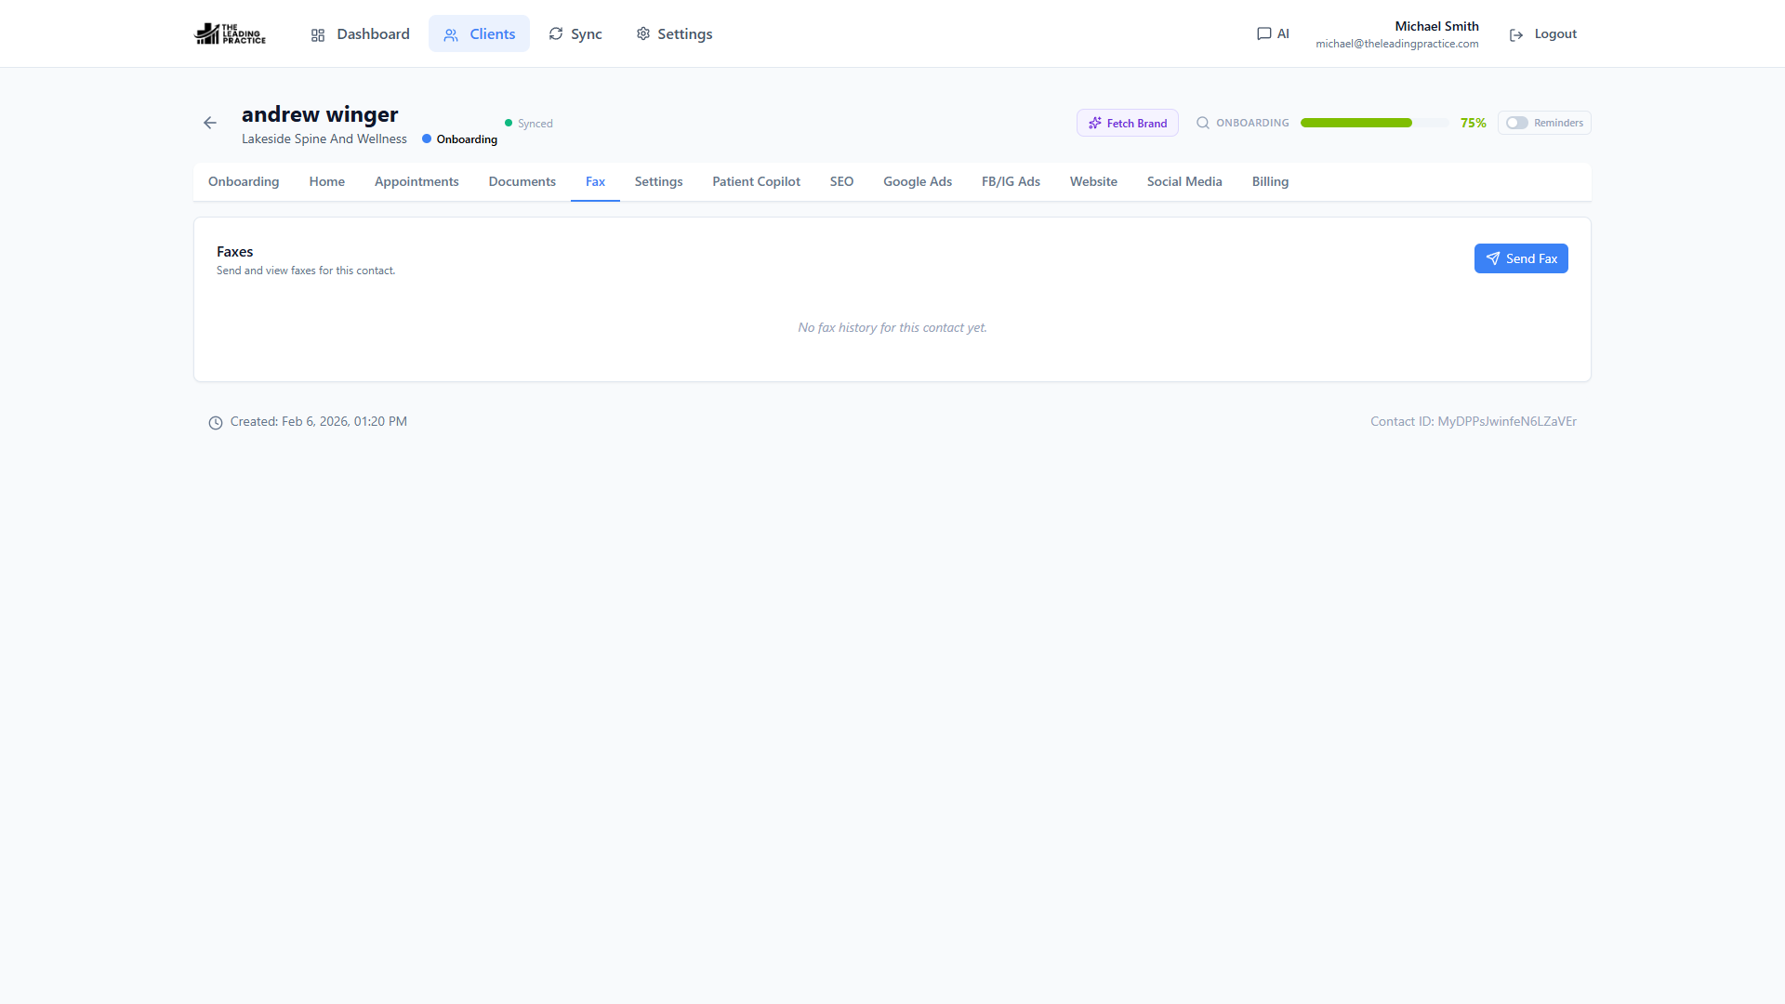Go back using the left arrow icon
Viewport: 1785px width, 1004px height.
click(210, 123)
